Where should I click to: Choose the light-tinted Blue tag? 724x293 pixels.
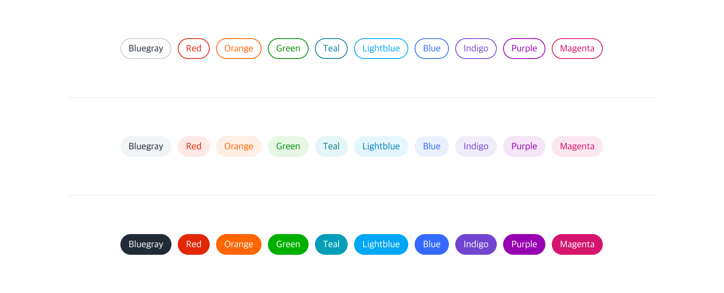click(x=431, y=146)
